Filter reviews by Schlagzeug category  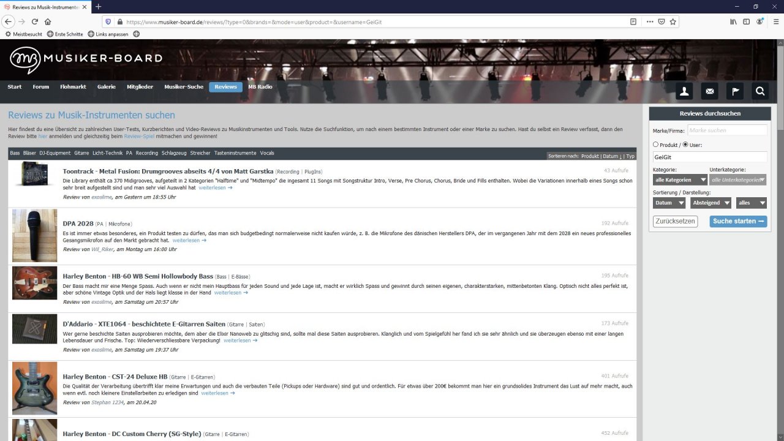[x=174, y=153]
